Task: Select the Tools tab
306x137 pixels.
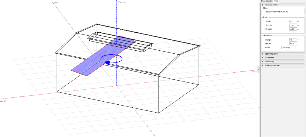Action: (x=276, y=1)
